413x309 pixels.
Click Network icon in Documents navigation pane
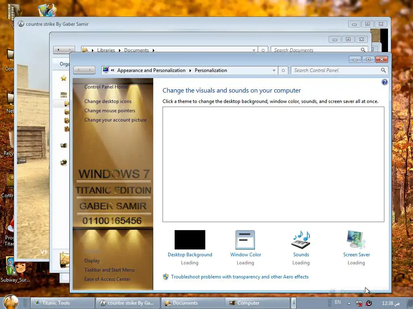coord(63,163)
